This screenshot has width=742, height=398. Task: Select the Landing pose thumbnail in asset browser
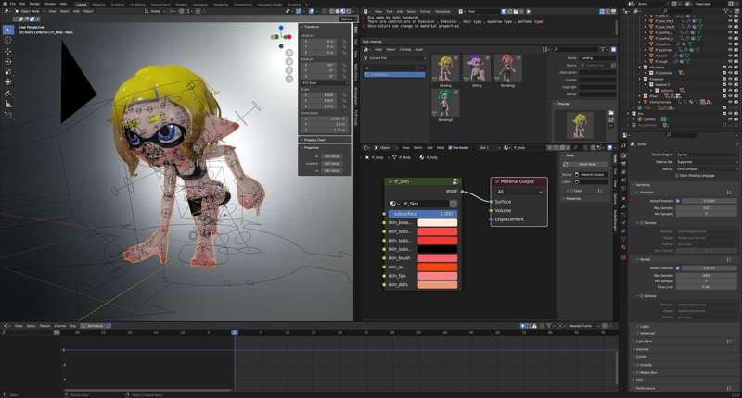click(444, 69)
